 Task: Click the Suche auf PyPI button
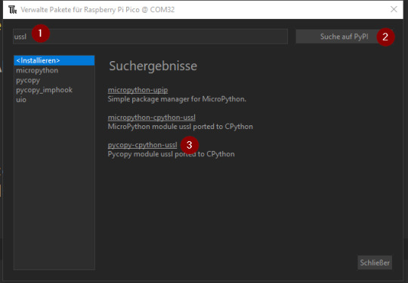tap(344, 37)
